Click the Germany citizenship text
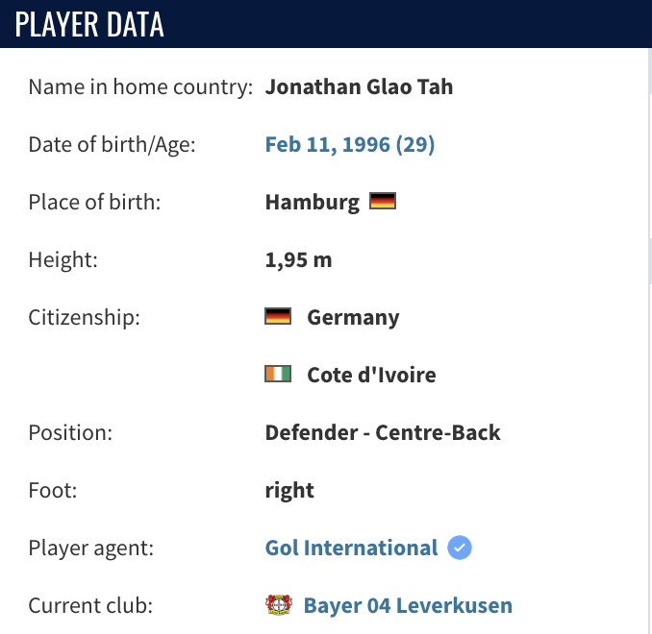The height and width of the screenshot is (634, 652). [353, 317]
